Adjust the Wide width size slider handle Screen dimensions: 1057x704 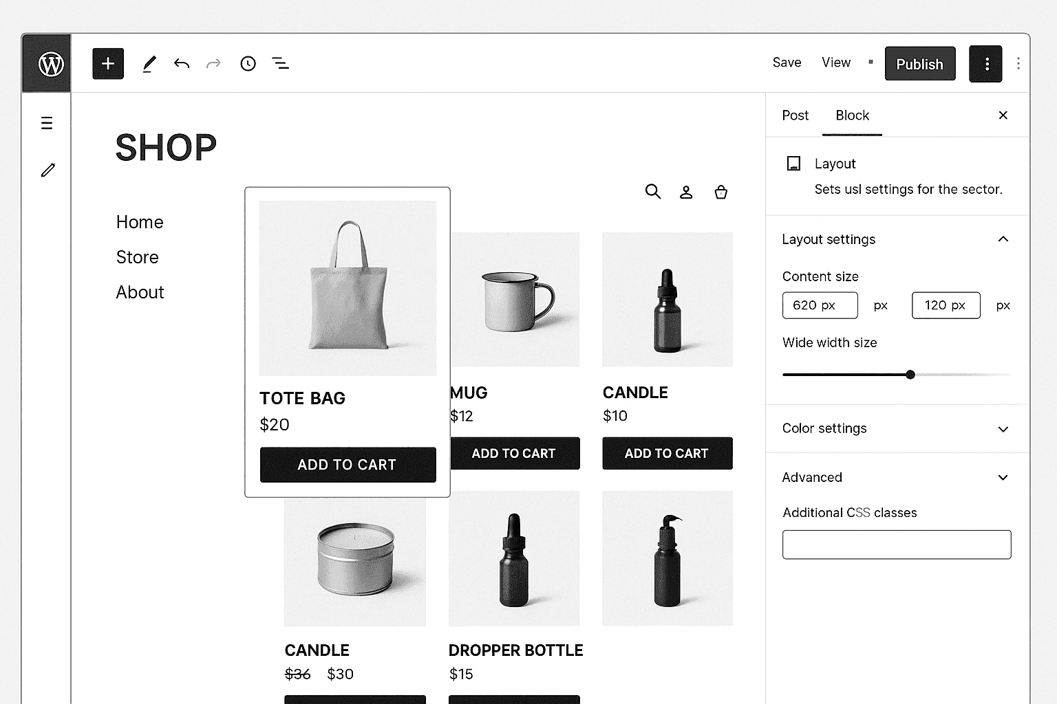click(x=910, y=375)
